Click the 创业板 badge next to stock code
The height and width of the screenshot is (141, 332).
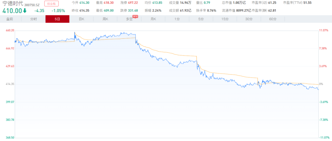[51, 4]
